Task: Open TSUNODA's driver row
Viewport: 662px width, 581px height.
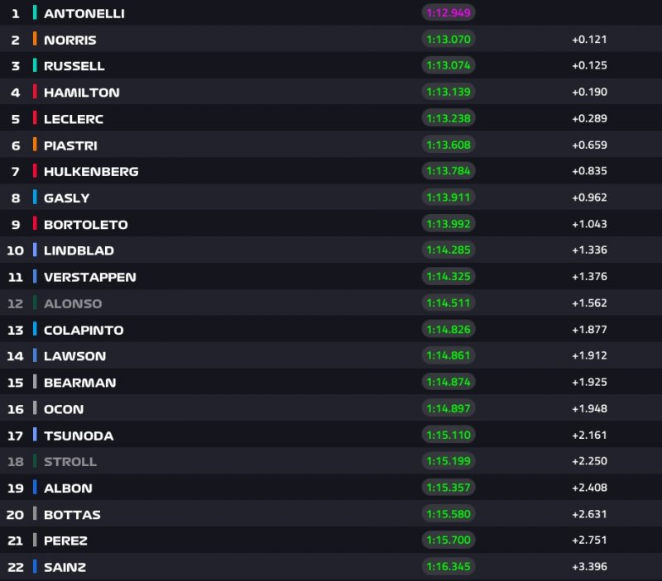Action: tap(331, 435)
